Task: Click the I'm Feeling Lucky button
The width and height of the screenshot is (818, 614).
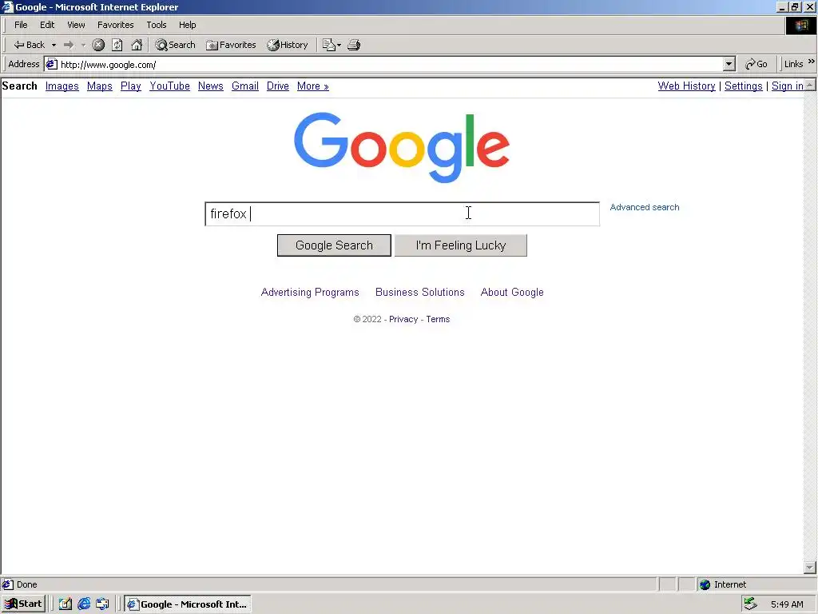Action: (x=461, y=245)
